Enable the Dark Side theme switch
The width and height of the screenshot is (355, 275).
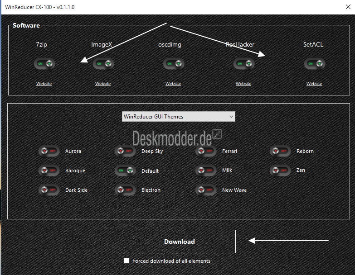49,190
